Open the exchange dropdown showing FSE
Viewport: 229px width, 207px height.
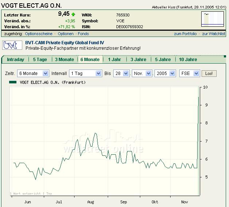tap(190, 73)
